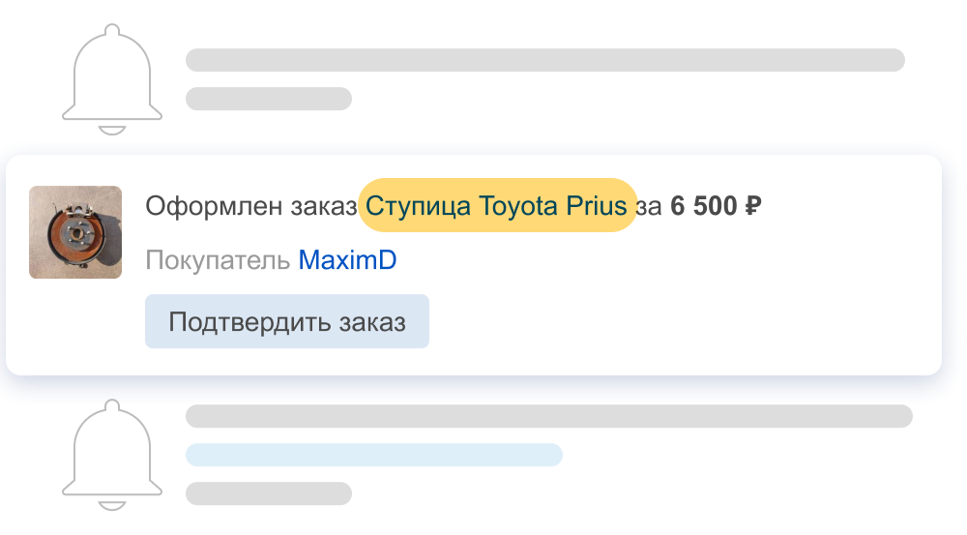Click the Покупатель label
The image size is (967, 535).
pos(218,260)
